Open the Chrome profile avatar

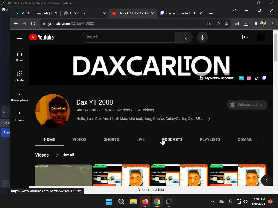pyautogui.click(x=263, y=24)
